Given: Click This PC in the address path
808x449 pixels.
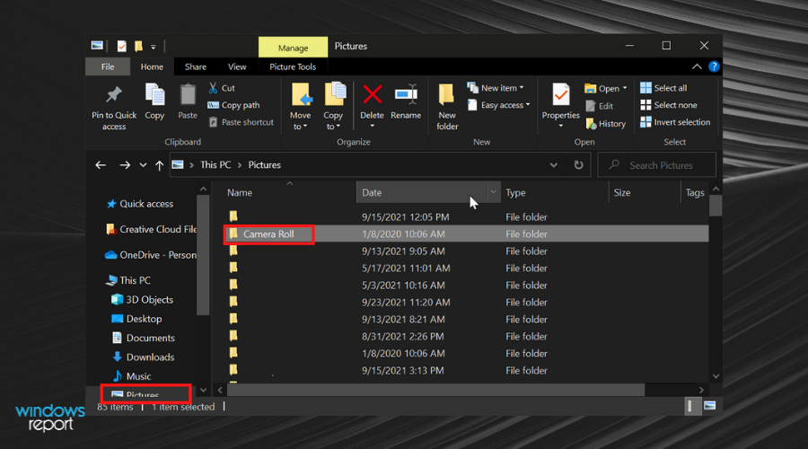Looking at the screenshot, I should click(215, 165).
